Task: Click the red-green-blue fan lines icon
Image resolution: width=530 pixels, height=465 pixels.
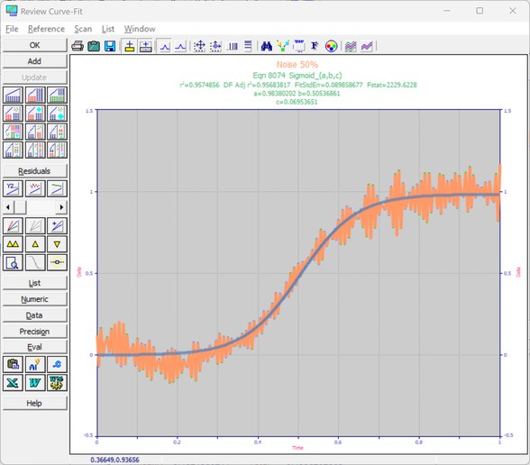Action: (x=13, y=225)
